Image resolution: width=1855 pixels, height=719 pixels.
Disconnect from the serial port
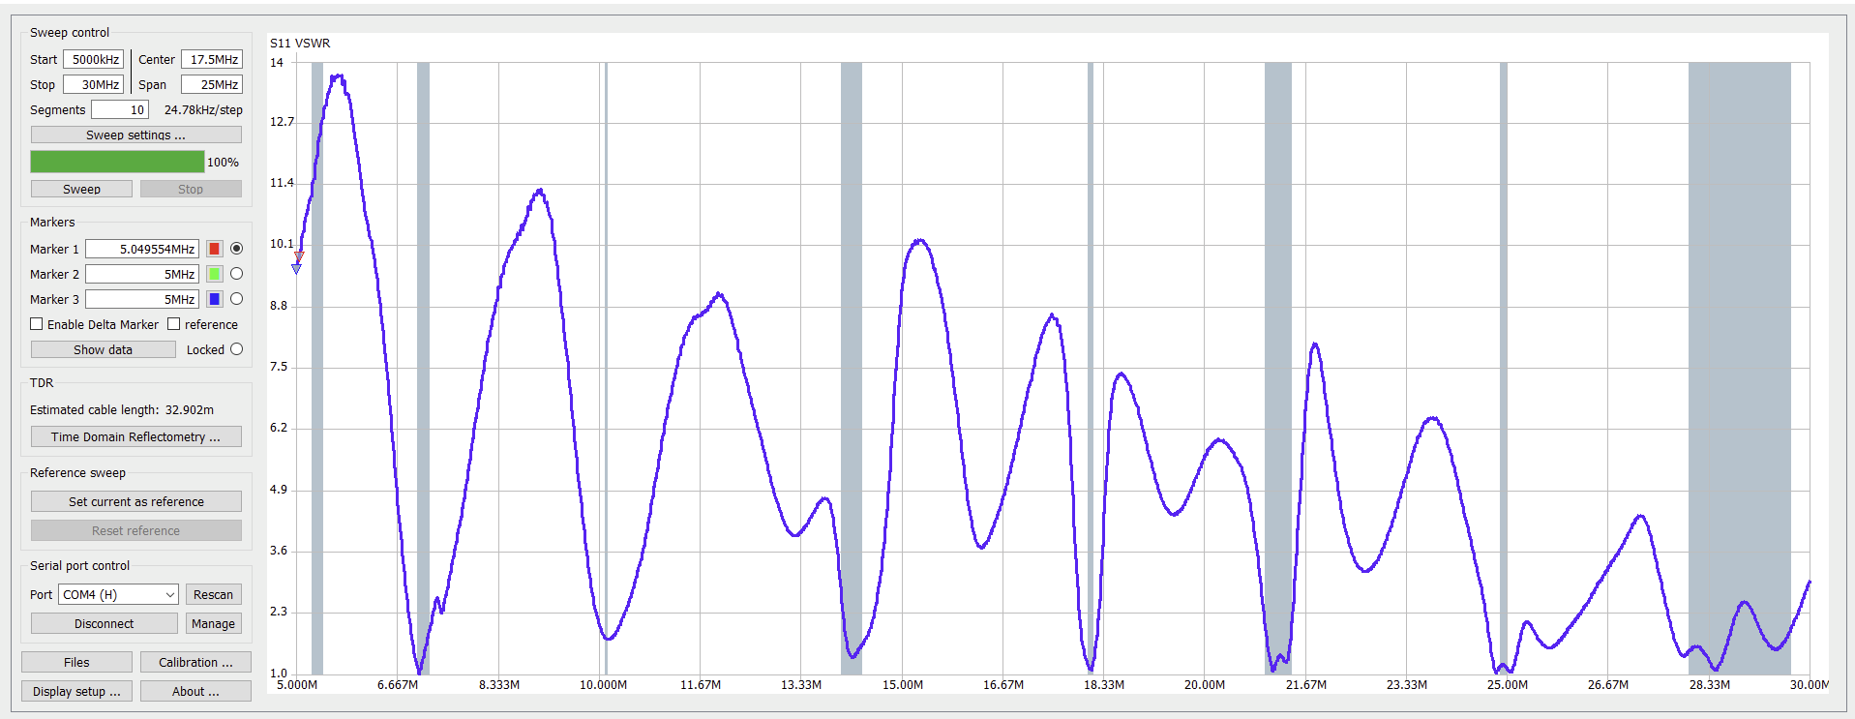coord(104,623)
